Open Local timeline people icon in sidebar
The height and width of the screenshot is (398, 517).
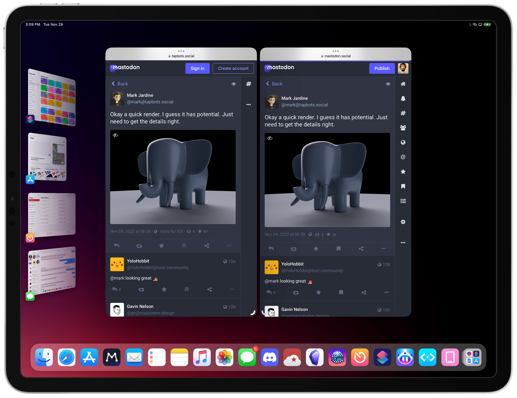(403, 128)
